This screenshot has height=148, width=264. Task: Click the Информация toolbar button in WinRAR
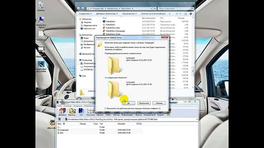pyautogui.click(x=127, y=115)
